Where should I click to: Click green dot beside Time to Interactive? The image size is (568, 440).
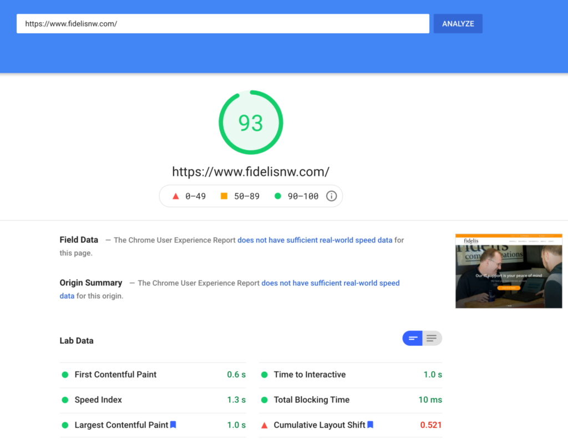265,375
